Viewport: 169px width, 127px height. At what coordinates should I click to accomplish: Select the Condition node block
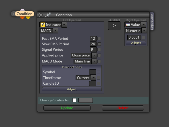click(24, 14)
